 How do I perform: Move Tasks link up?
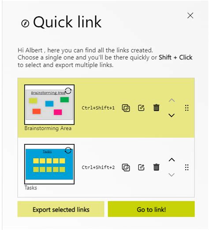click(x=172, y=160)
